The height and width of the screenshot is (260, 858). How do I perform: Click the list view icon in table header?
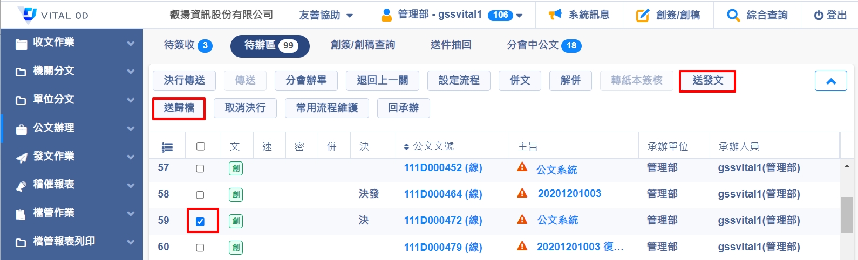(167, 147)
